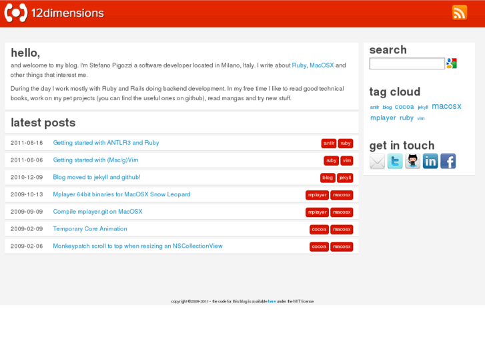The image size is (485, 364).
Task: Open post Mplayer 64bit binaries for MacOSX
Action: pyautogui.click(x=121, y=194)
